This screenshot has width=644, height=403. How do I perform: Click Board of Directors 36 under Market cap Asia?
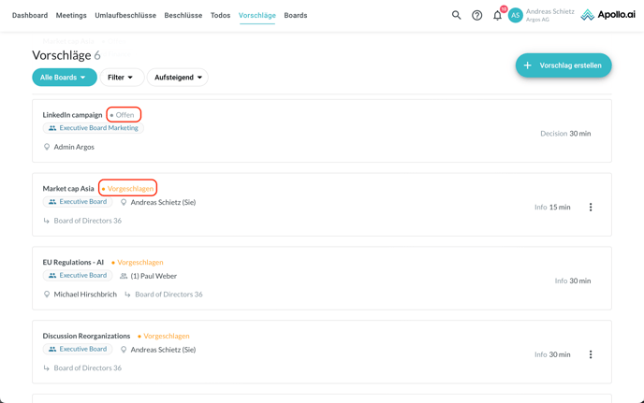tap(87, 221)
